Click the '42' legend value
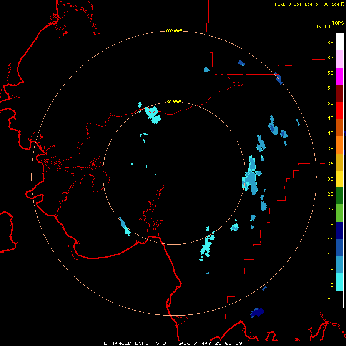 coord(330,133)
